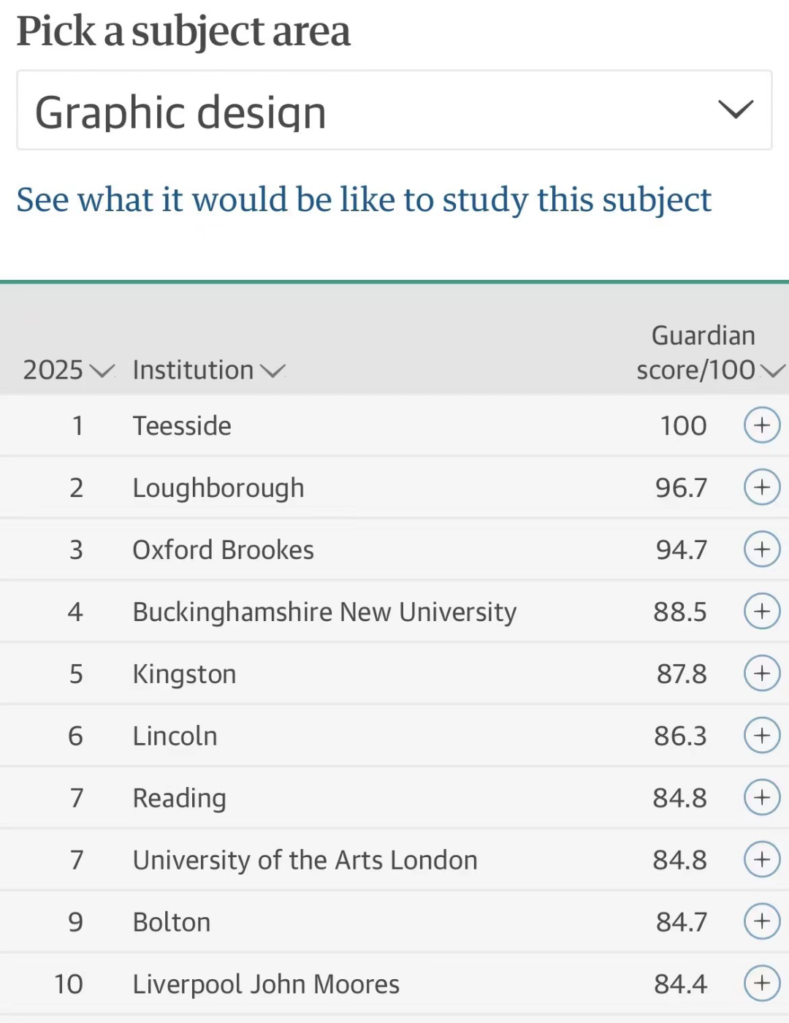Image resolution: width=789 pixels, height=1023 pixels.
Task: Click the Kingston score 87.8 cell
Action: click(x=682, y=674)
